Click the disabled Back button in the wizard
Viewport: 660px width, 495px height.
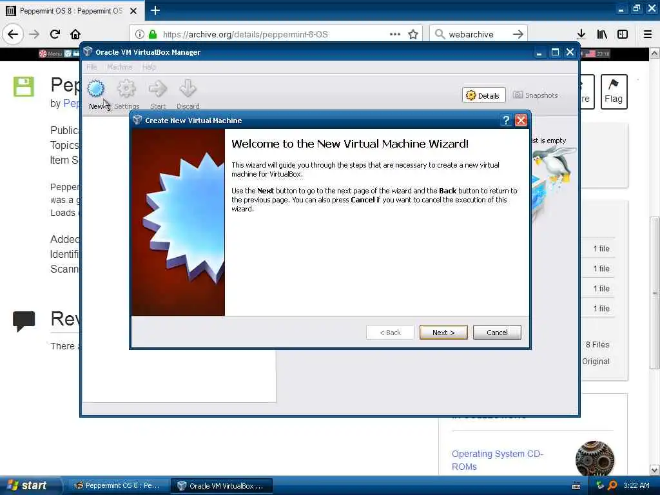390,333
